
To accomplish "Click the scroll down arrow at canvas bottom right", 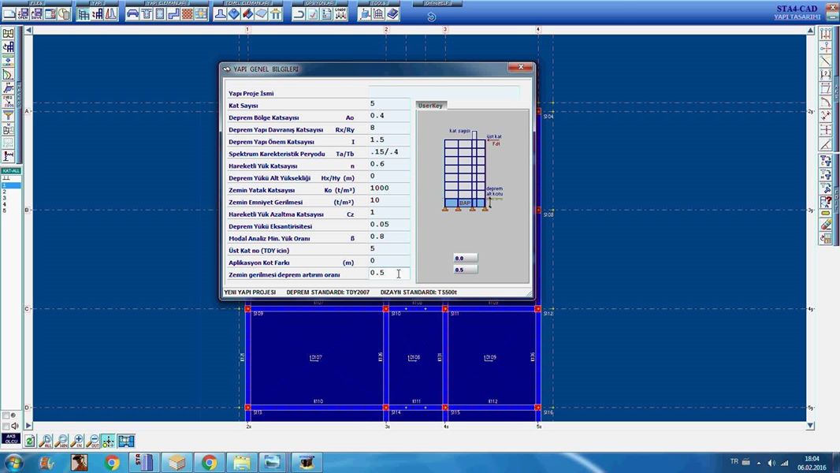I will click(811, 426).
